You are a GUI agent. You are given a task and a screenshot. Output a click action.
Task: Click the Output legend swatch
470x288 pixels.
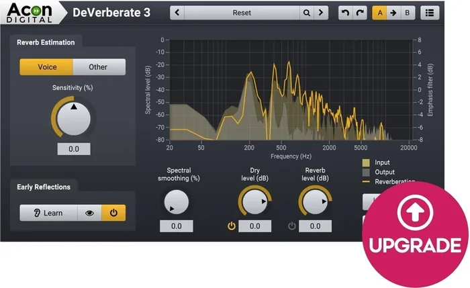[366, 173]
